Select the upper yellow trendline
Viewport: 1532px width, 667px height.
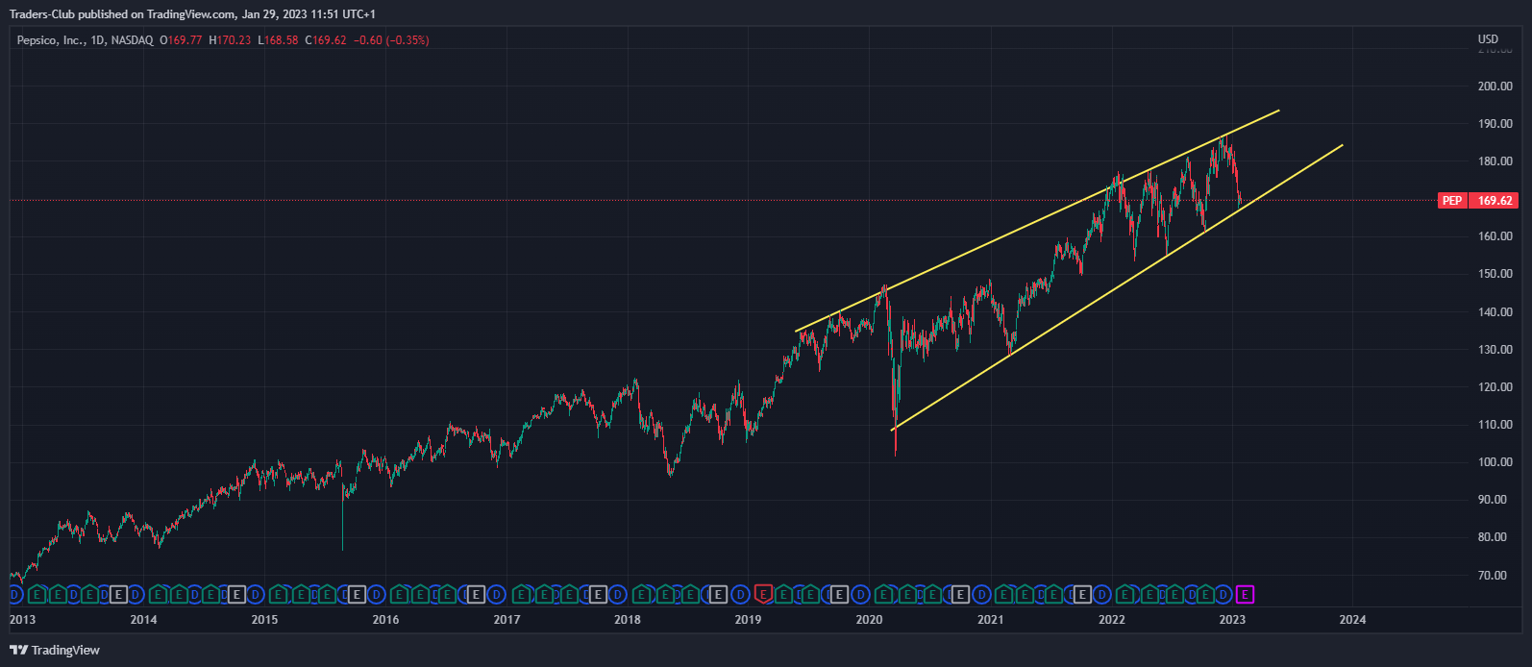[1037, 220]
